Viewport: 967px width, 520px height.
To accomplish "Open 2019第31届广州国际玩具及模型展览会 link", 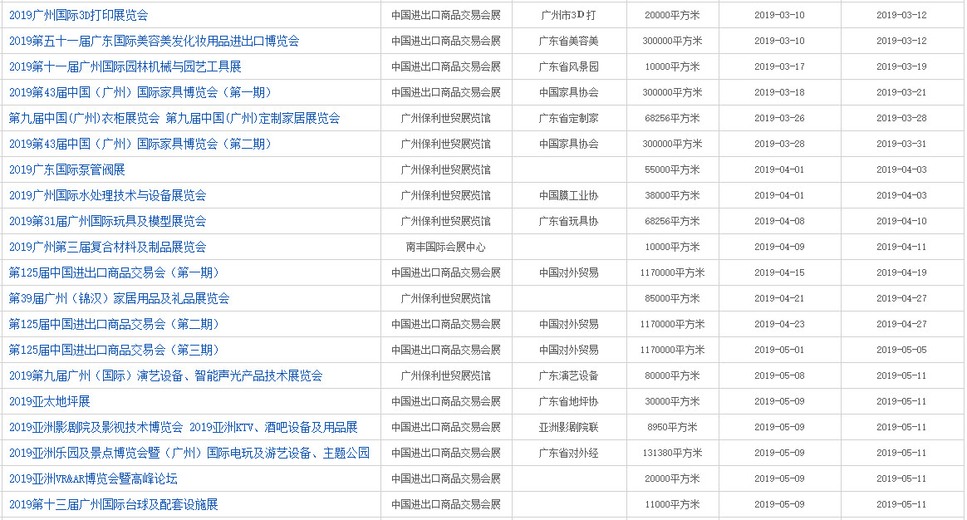I will click(x=107, y=221).
